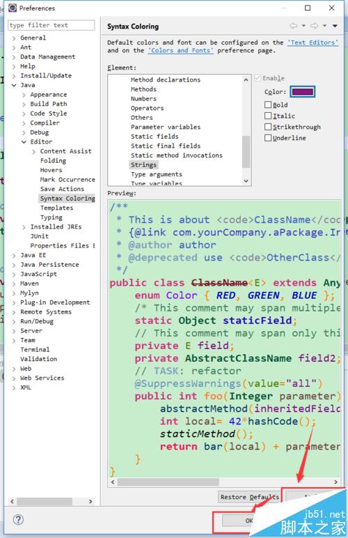Select Operators in Element list
Viewport: 348px width, 538px height.
(x=147, y=108)
